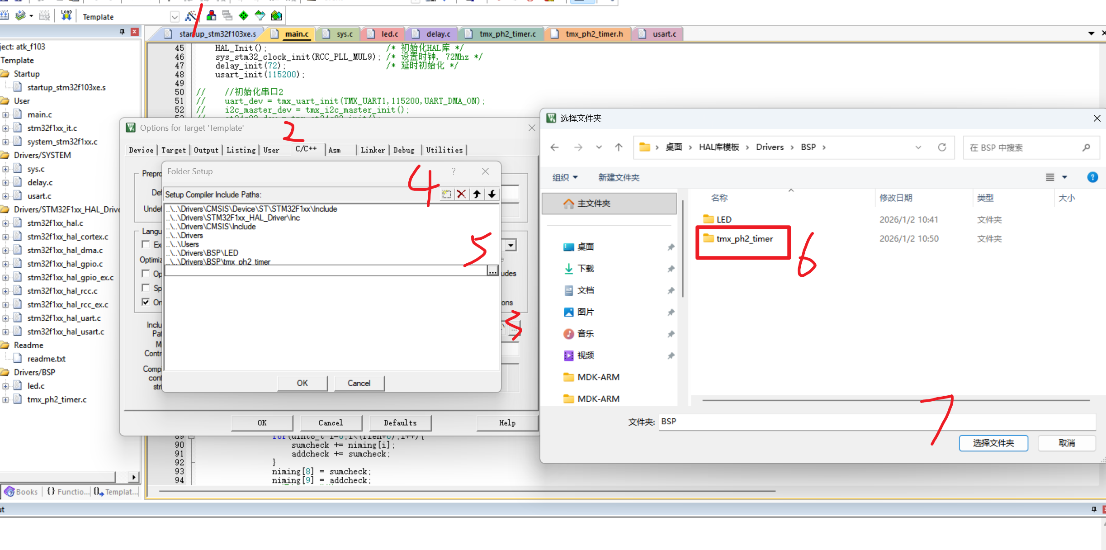
Task: Click the red X delete path icon
Action: pyautogui.click(x=461, y=194)
